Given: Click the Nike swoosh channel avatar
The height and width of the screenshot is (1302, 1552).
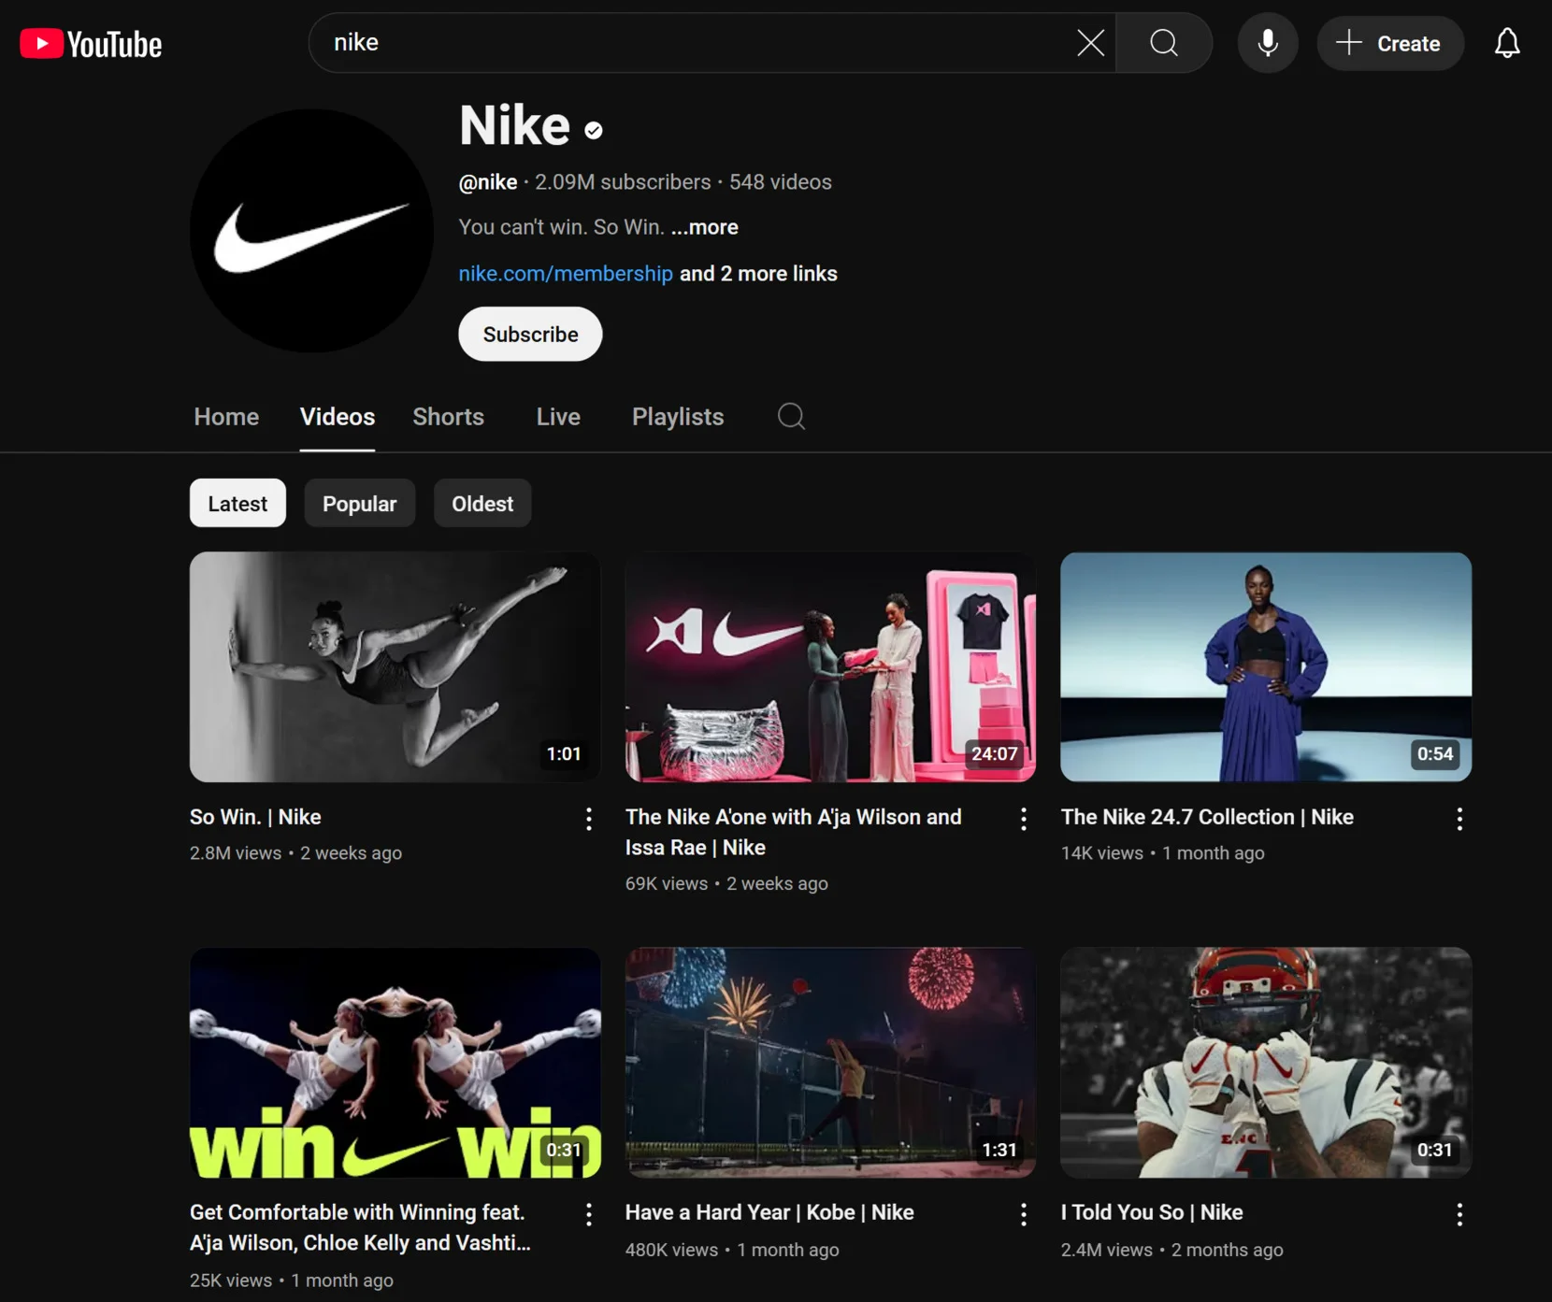Looking at the screenshot, I should pos(311,231).
